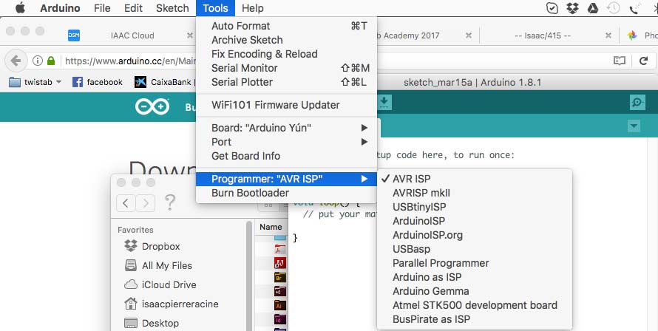Click Finder back navigation arrow

(x=126, y=203)
